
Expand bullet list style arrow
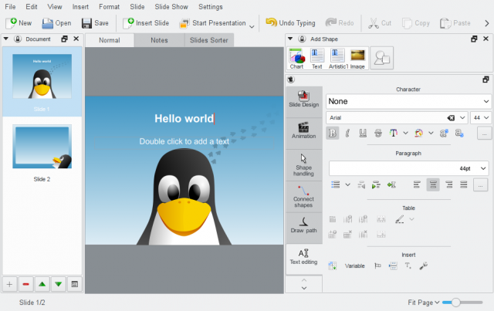point(347,185)
